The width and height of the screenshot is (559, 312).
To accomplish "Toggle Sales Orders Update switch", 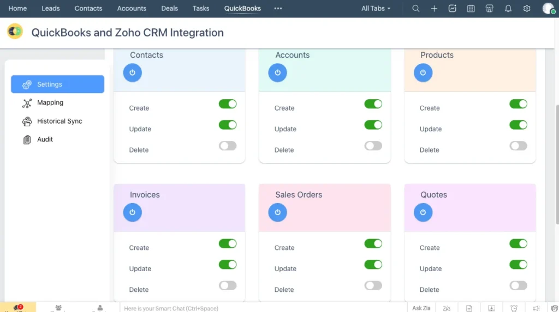I will coord(373,265).
